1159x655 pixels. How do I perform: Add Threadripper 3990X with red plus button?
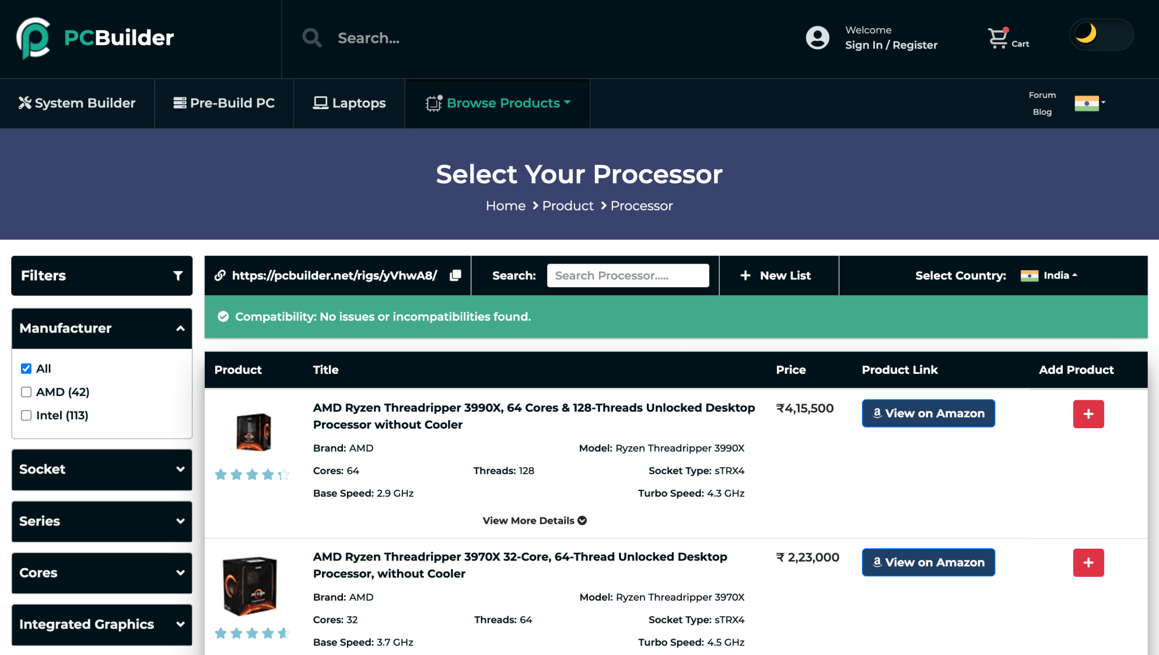tap(1088, 414)
